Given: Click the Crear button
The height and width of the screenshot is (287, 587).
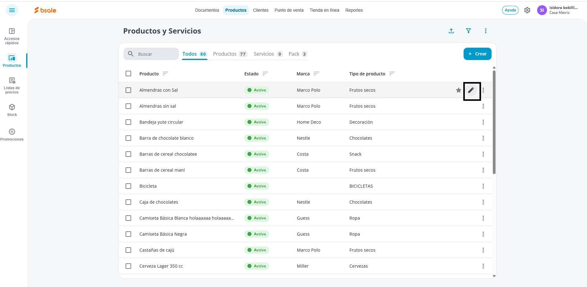Looking at the screenshot, I should (x=477, y=54).
